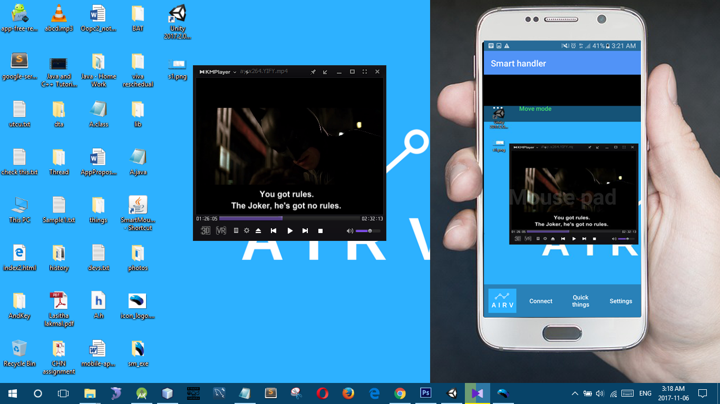Tap Connect in the phone app
Screen dimensions: 720x404
pyautogui.click(x=541, y=301)
